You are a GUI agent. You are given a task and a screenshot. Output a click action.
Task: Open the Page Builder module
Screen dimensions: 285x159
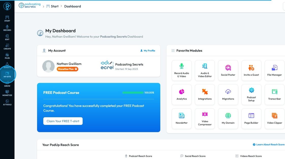(251, 119)
